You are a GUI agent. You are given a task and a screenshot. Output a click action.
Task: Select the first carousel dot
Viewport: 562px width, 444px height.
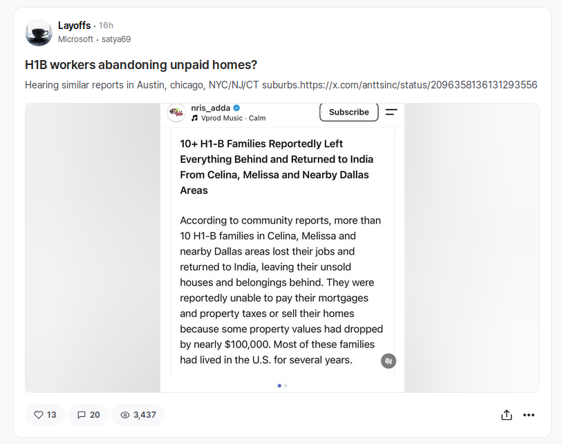(x=279, y=385)
